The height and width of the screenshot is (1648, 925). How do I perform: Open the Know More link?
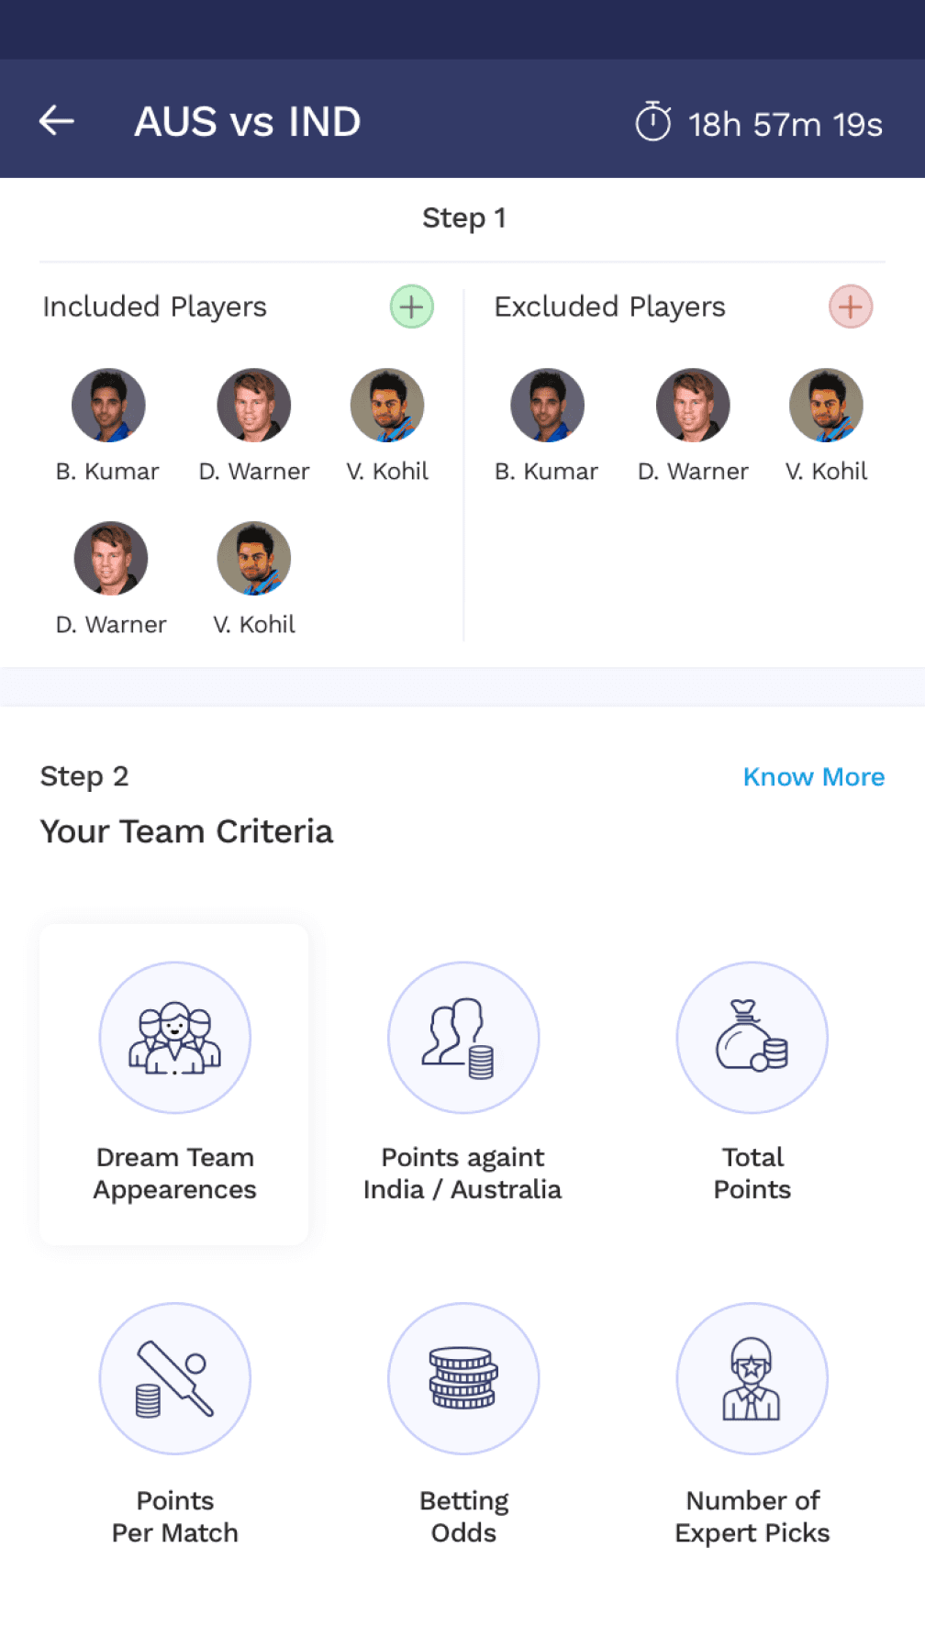click(814, 777)
